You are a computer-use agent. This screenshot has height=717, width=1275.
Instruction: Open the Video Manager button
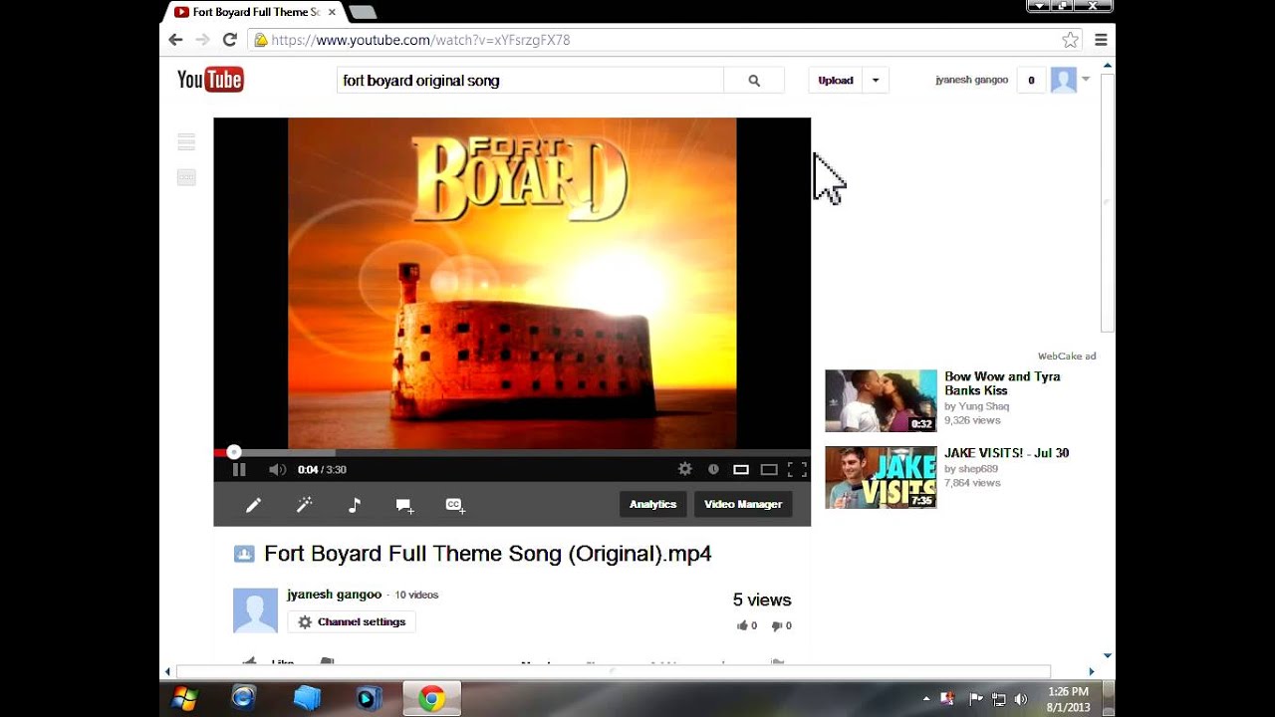coord(743,505)
